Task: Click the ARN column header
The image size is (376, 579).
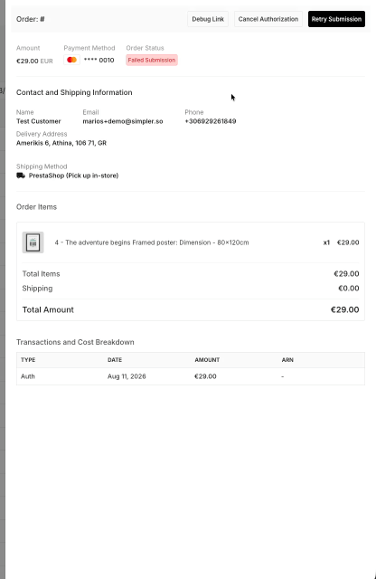Action: (287, 360)
